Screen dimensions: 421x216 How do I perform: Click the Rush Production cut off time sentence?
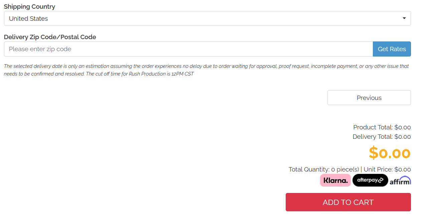140,74
